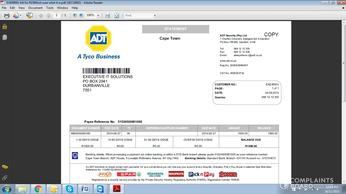Image resolution: width=346 pixels, height=194 pixels.
Task: Open the Tools menu
Action: tap(50, 8)
